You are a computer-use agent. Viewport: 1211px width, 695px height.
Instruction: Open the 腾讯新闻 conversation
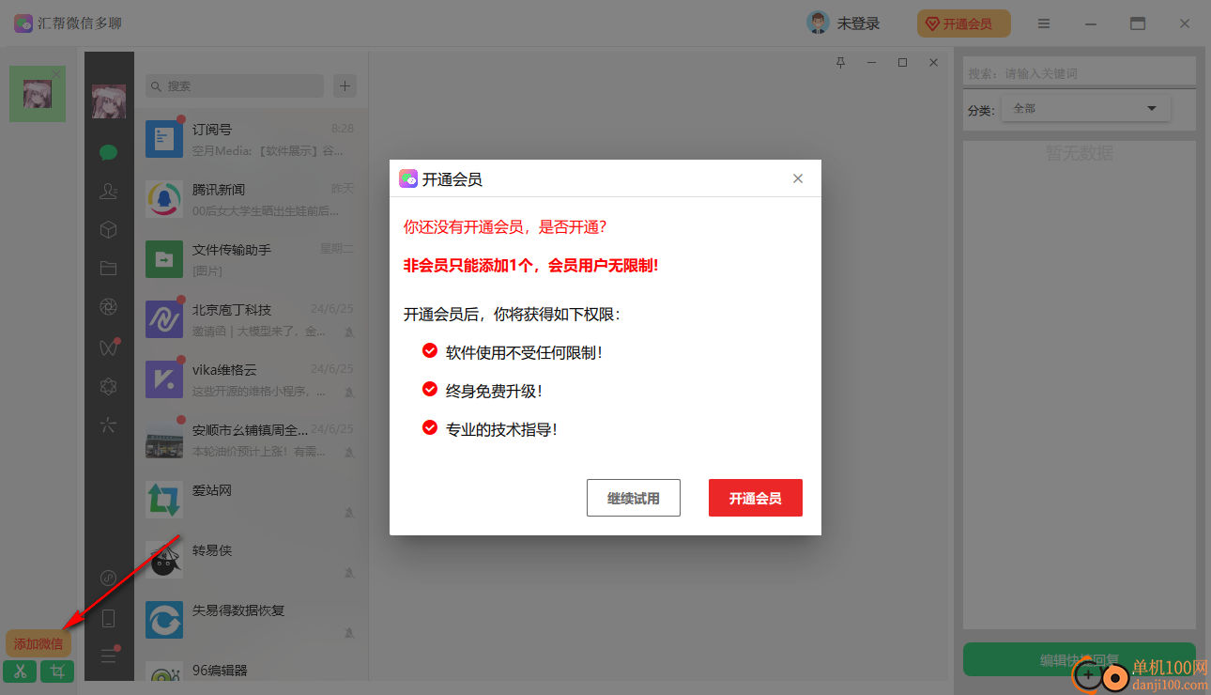coord(251,199)
